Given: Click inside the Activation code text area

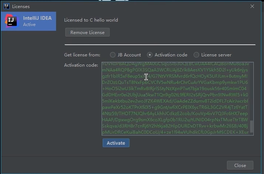Looking at the screenshot, I should (x=177, y=99).
